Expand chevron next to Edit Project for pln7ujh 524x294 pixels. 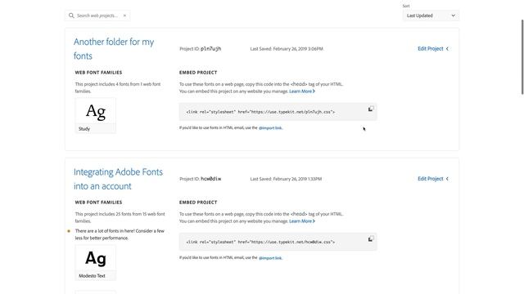click(447, 49)
